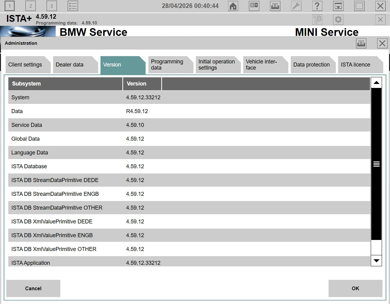Viewport: 390px width, 304px height.
Task: Click Service Data version 4.59.10
Action: 135,125
